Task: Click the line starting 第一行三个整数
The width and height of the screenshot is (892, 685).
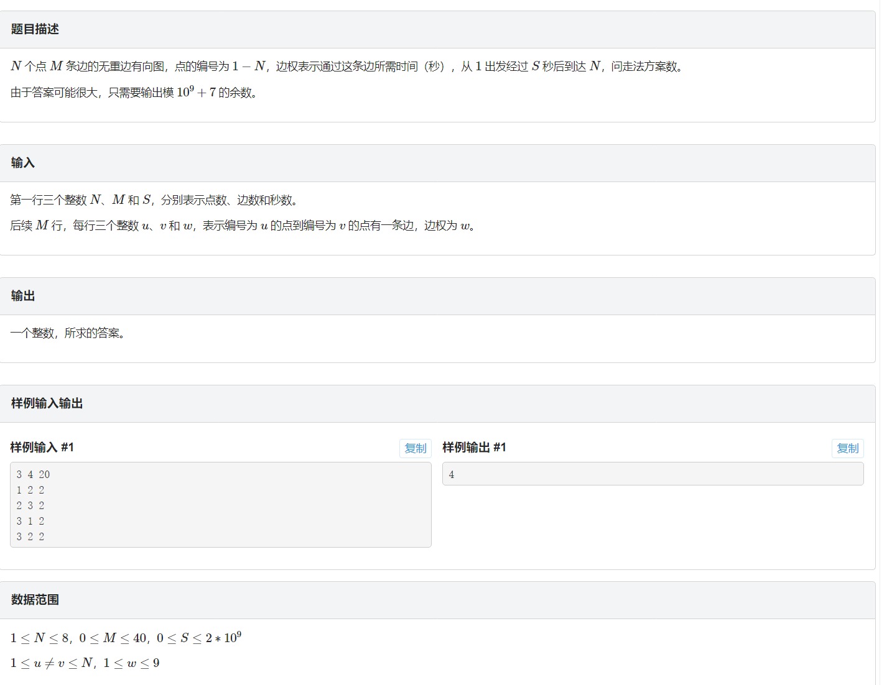Action: (156, 200)
